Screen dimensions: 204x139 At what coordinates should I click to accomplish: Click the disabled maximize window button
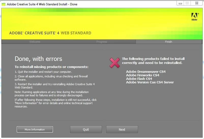(x=187, y=3)
